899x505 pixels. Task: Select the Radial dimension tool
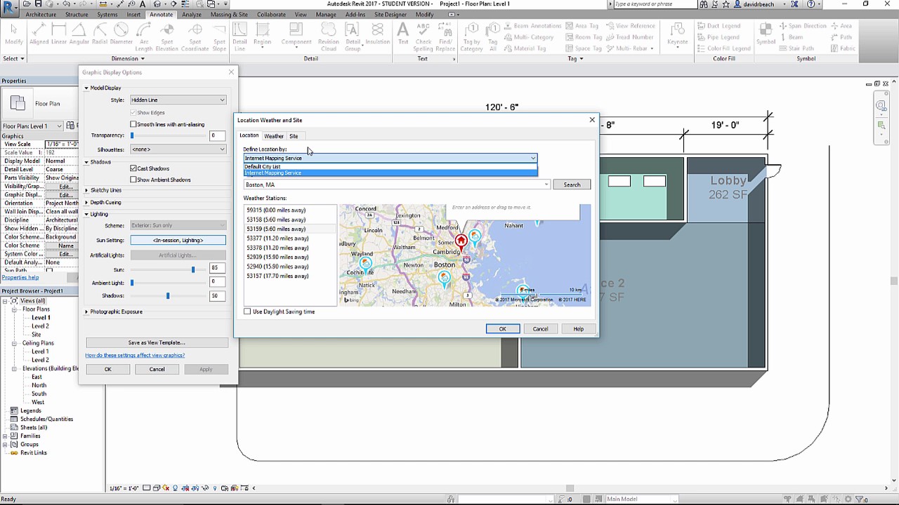click(100, 35)
